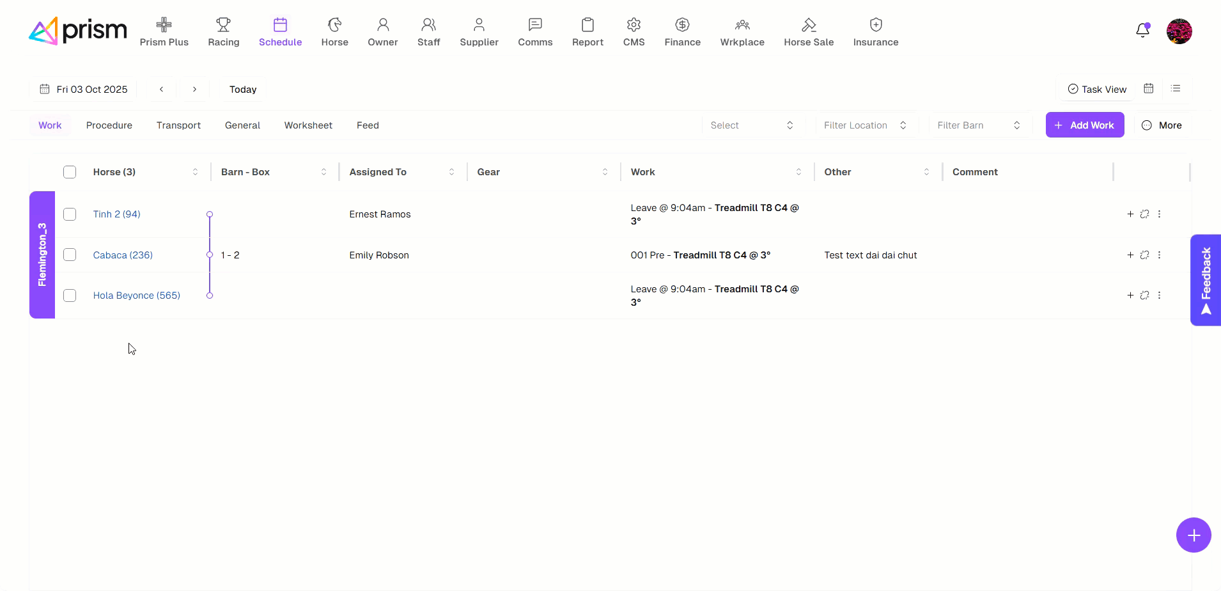The image size is (1221, 591).
Task: Open the notifications bell
Action: click(1142, 31)
